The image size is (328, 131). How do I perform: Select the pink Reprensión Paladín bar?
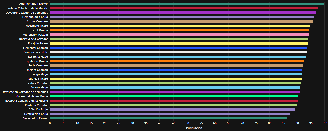coord(179,35)
